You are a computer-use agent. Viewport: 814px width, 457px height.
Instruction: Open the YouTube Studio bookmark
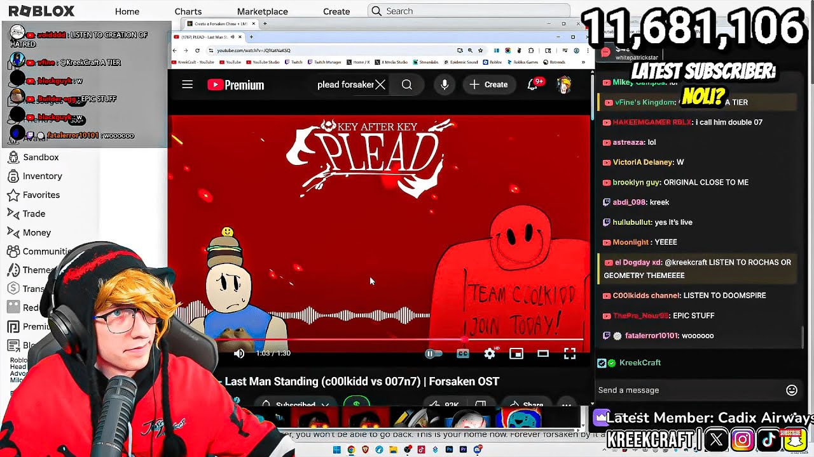[261, 62]
